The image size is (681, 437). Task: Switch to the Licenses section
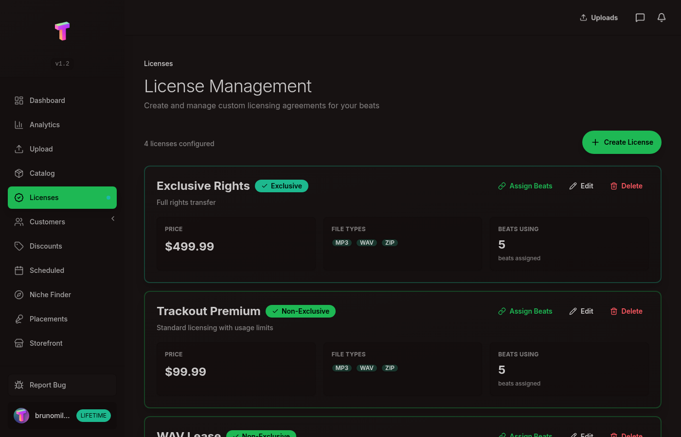(44, 198)
